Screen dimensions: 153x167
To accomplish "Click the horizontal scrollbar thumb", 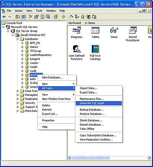I will [90, 158].
